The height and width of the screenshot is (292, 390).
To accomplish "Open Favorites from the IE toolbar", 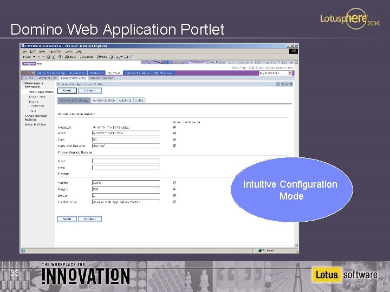I will click(x=86, y=57).
